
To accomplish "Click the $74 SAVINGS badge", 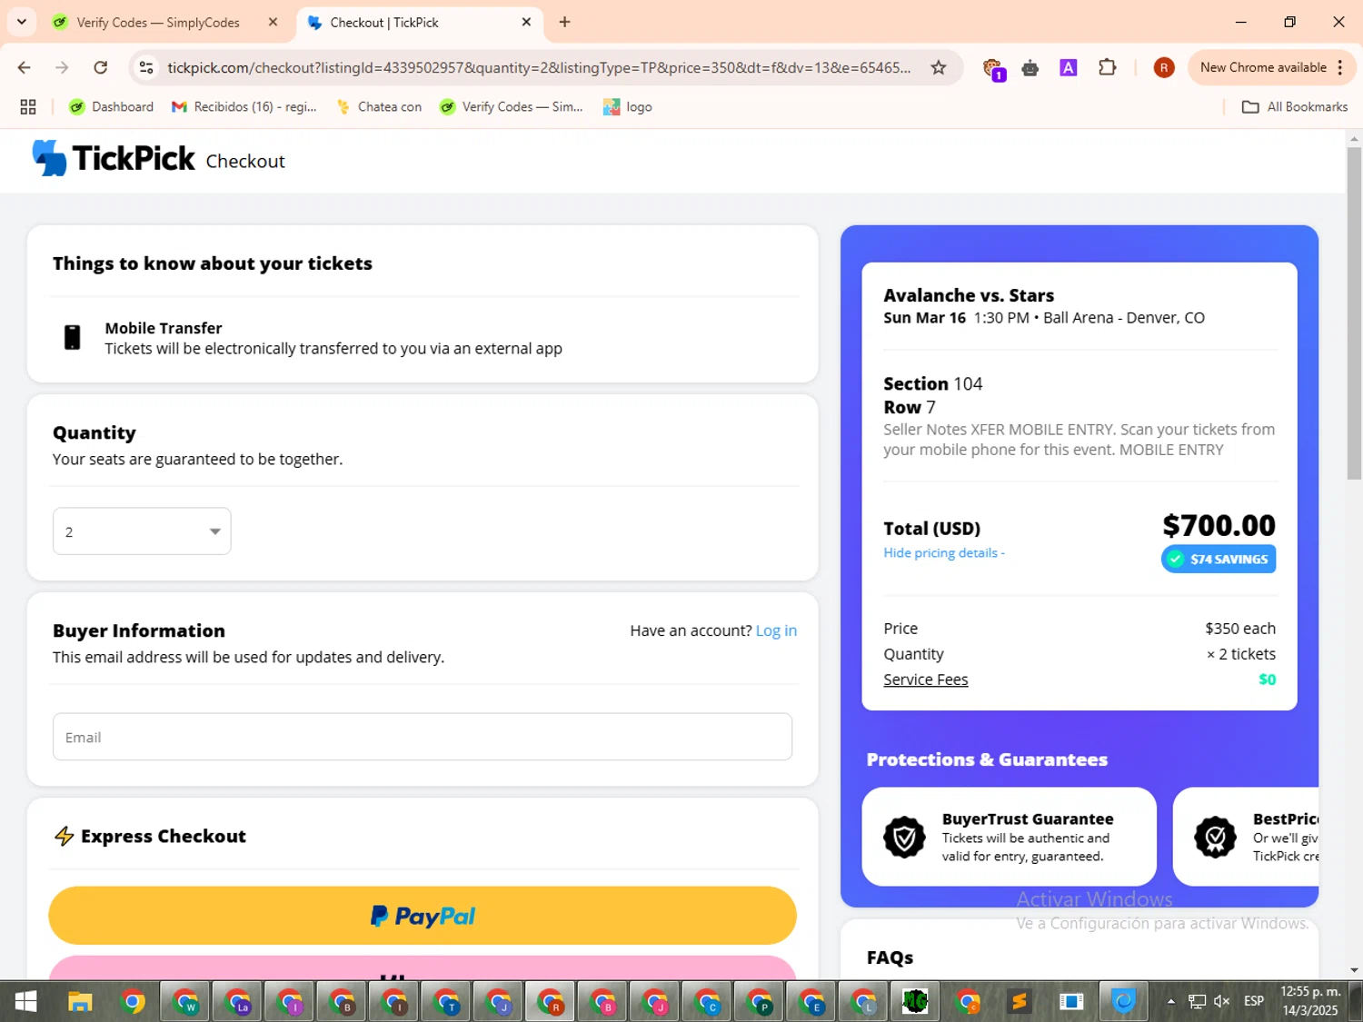I will pos(1219,559).
